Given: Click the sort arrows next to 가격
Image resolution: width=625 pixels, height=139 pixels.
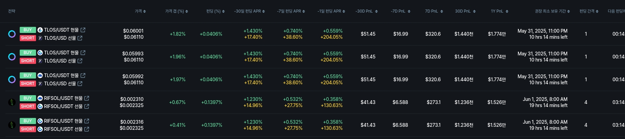Looking at the screenshot, I should point(145,12).
